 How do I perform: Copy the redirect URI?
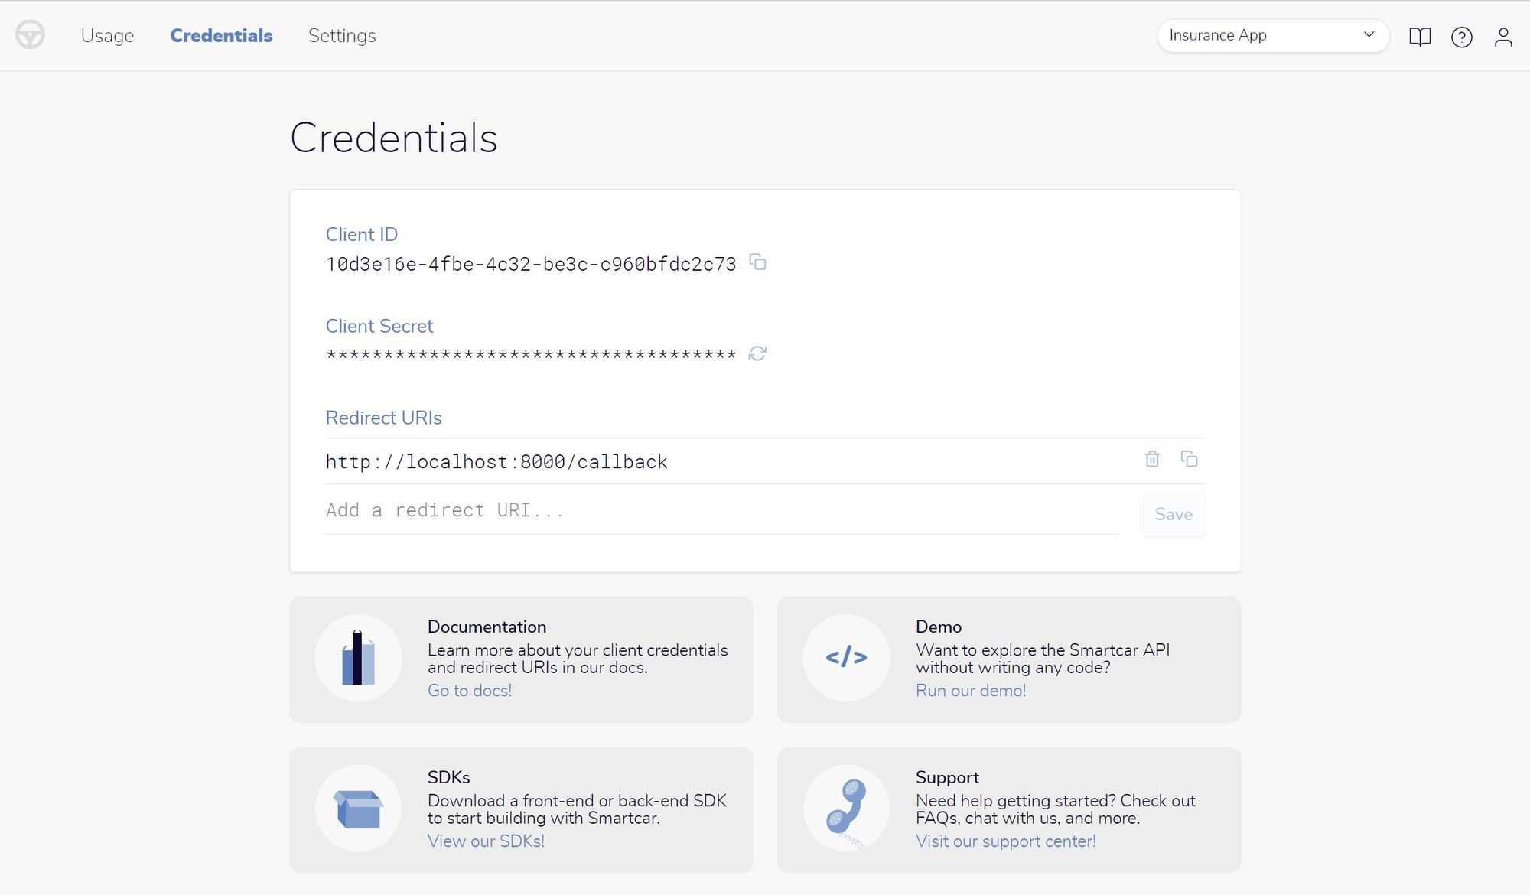[1190, 459]
